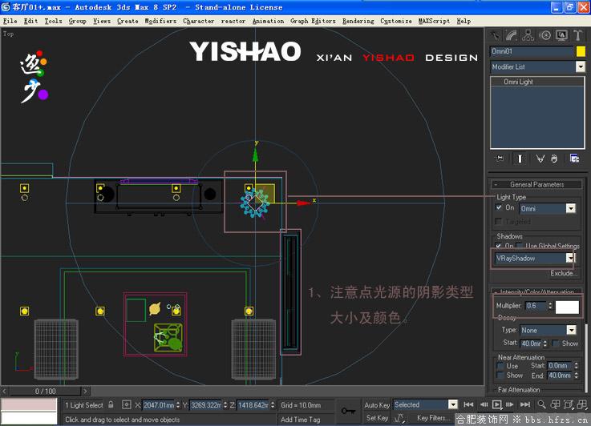Go to End frame button
This screenshot has width=591, height=426.
coord(525,404)
